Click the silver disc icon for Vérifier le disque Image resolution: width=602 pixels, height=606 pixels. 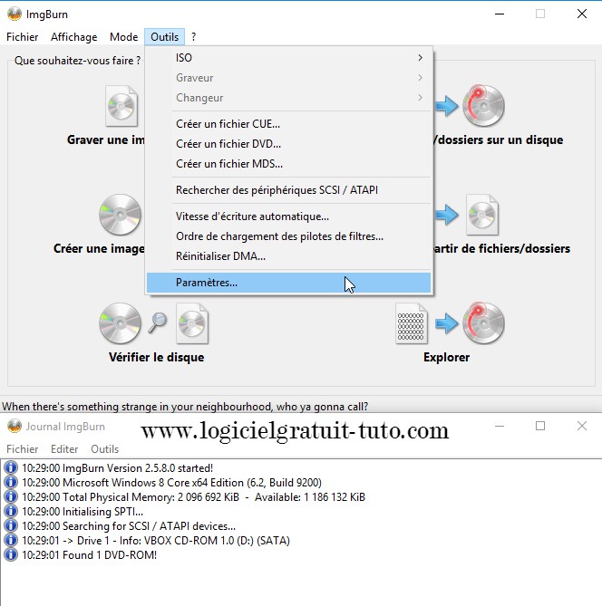pyautogui.click(x=120, y=323)
